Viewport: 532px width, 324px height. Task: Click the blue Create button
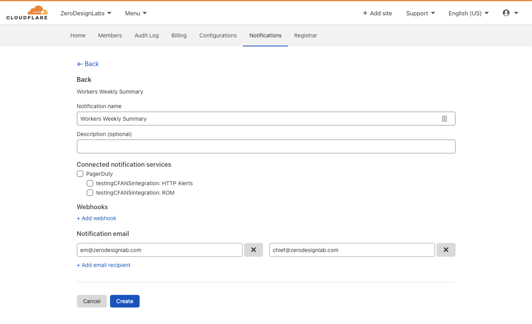pos(125,301)
